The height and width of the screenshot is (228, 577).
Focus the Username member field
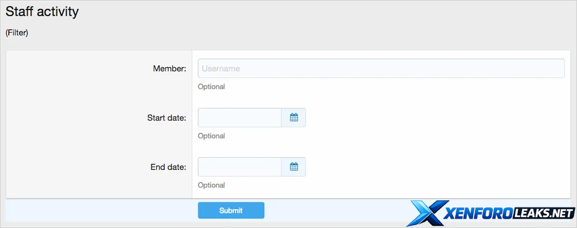[x=381, y=69]
